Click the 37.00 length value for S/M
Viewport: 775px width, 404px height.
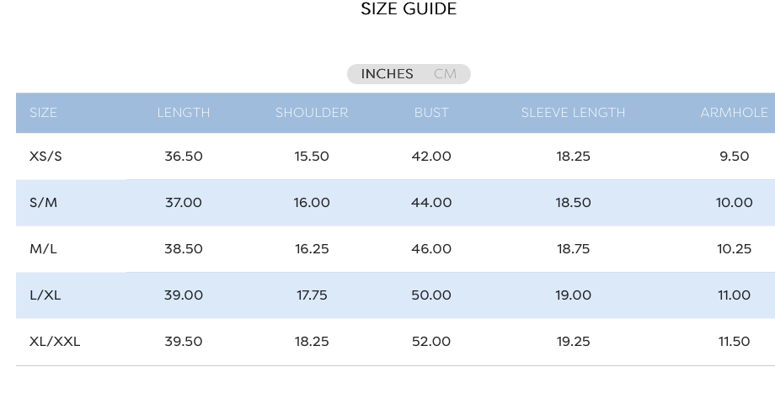click(184, 203)
